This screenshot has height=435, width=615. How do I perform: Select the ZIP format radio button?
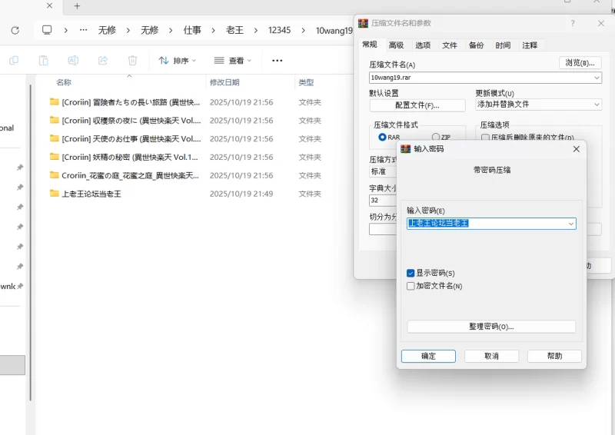435,137
